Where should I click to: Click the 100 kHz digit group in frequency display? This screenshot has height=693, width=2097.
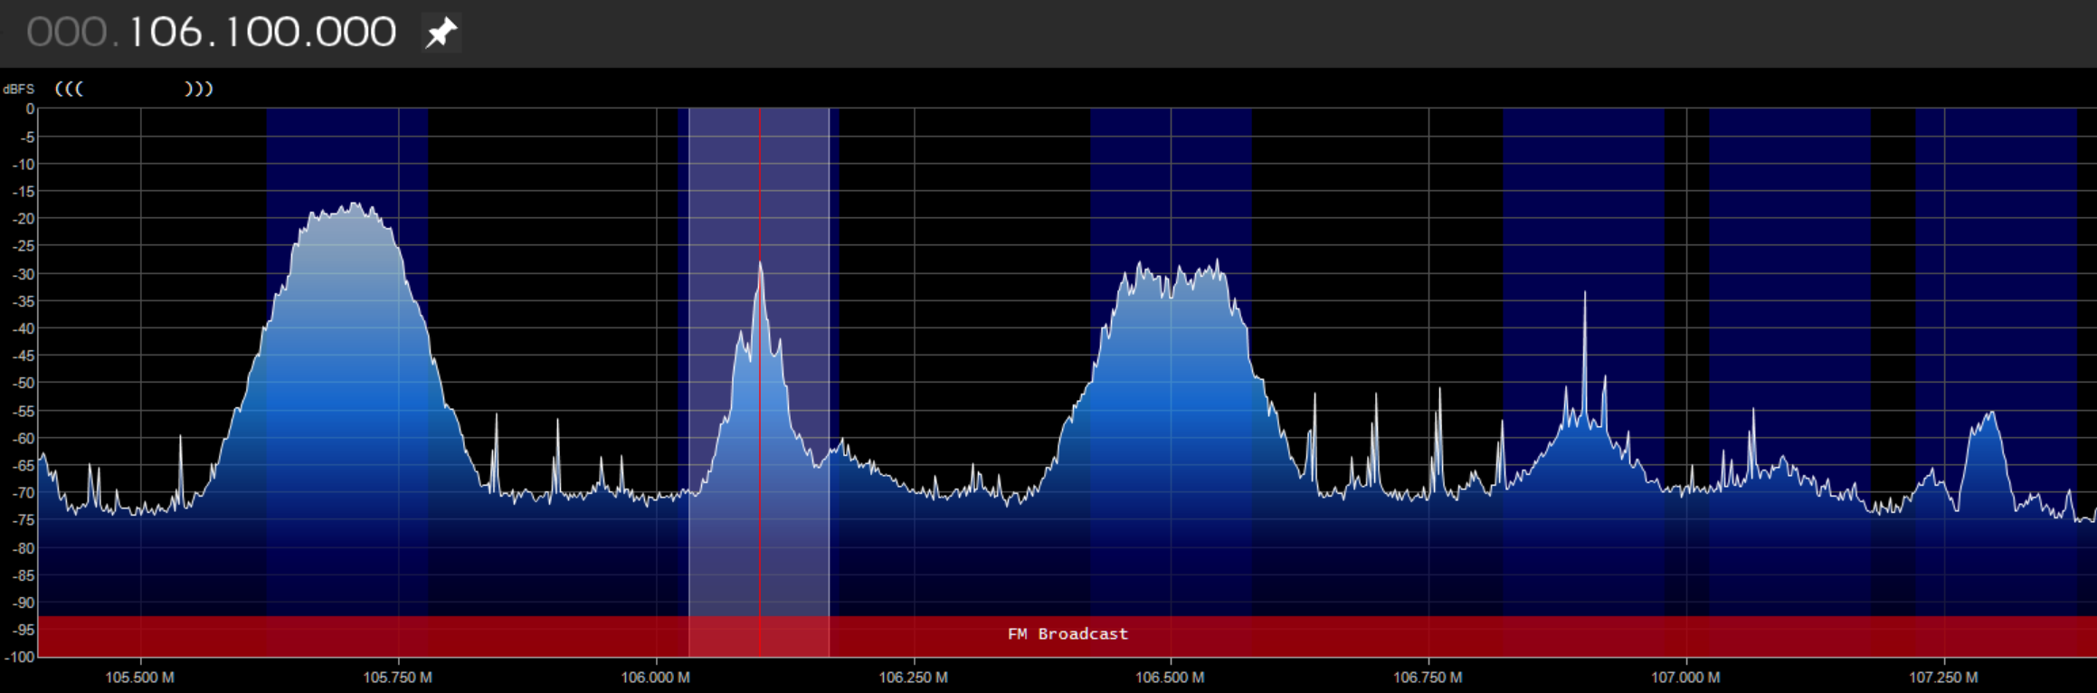262,33
